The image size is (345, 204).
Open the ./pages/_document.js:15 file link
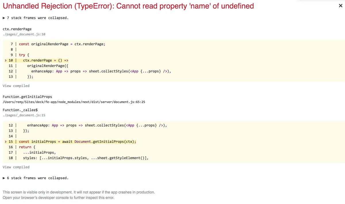(24, 115)
